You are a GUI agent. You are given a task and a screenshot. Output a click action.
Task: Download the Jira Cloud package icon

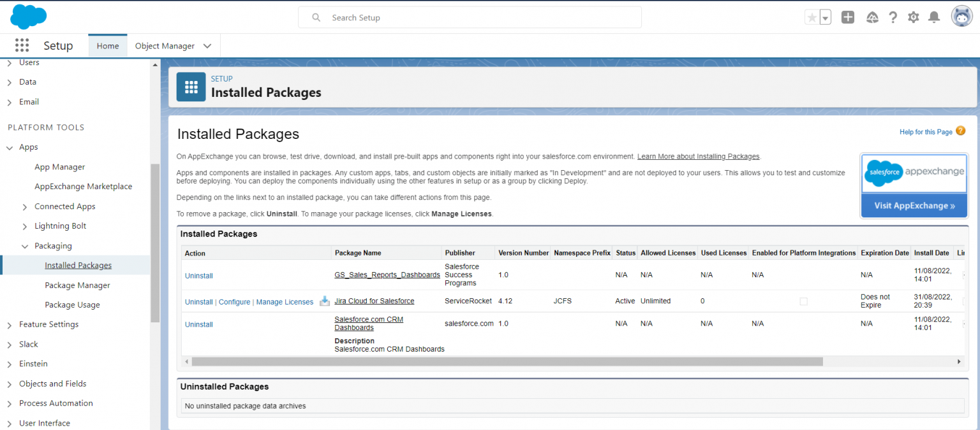pos(325,301)
